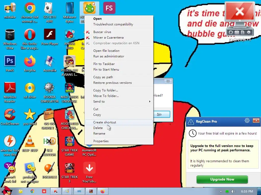Image resolution: width=261 pixels, height=195 pixels.
Task: Launch 'chrome but normal c...' desktop icon
Action: [x=30, y=13]
